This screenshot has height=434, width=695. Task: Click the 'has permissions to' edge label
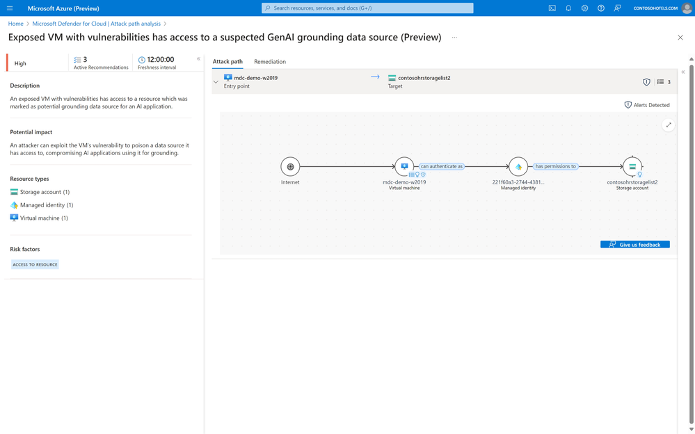pyautogui.click(x=555, y=166)
